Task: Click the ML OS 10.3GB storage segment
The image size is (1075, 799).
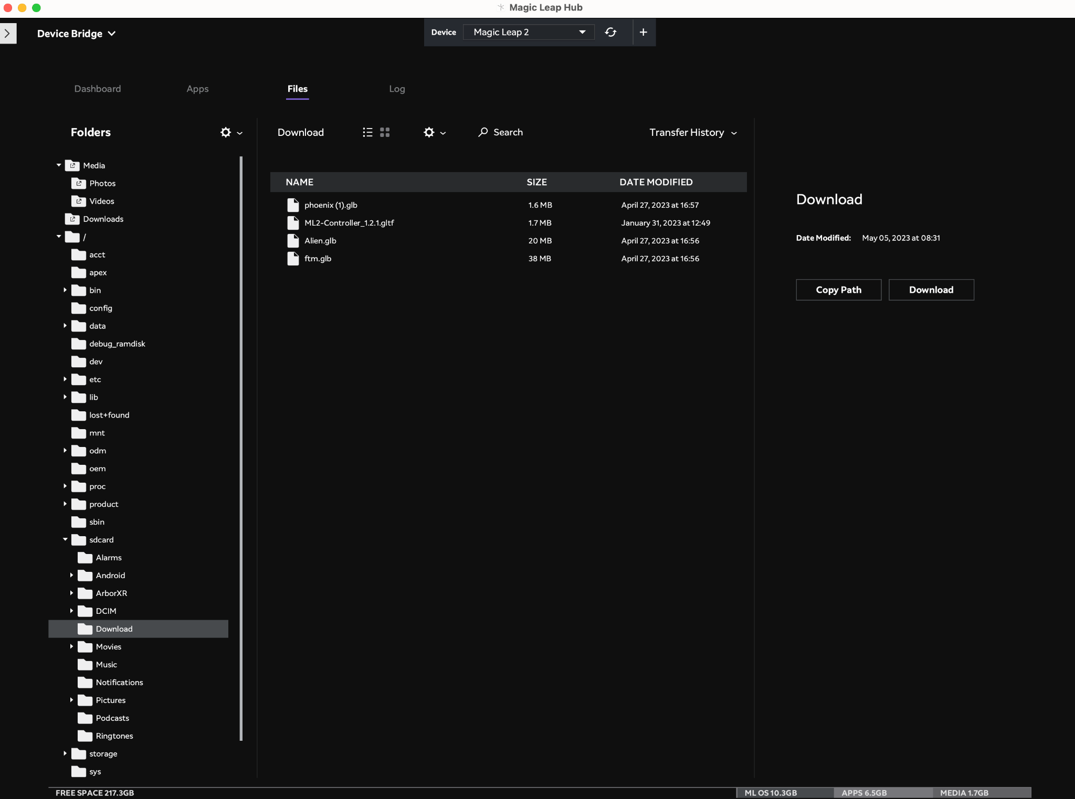Action: [785, 793]
